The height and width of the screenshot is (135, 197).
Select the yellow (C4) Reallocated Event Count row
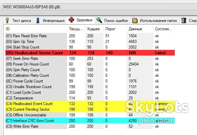pos(90,104)
